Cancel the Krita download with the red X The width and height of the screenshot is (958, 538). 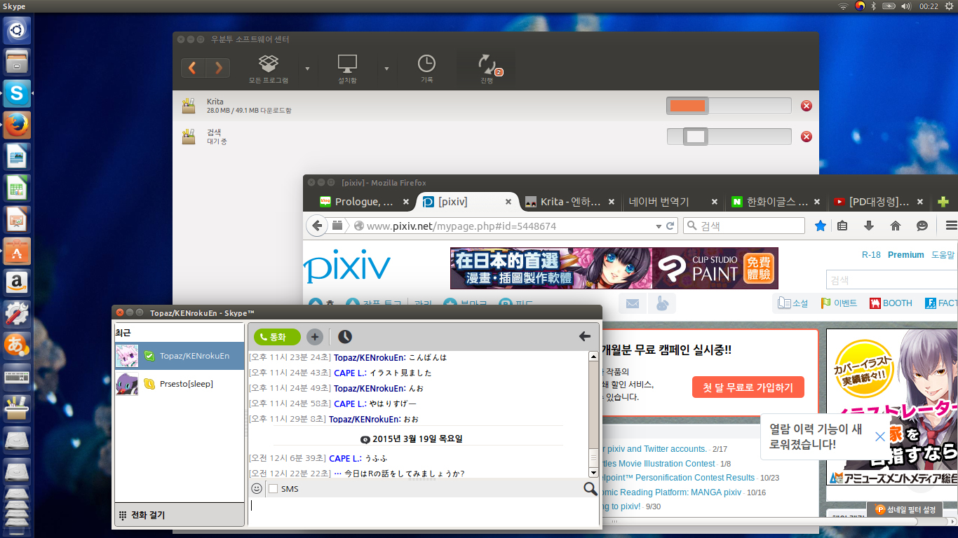[x=807, y=106]
